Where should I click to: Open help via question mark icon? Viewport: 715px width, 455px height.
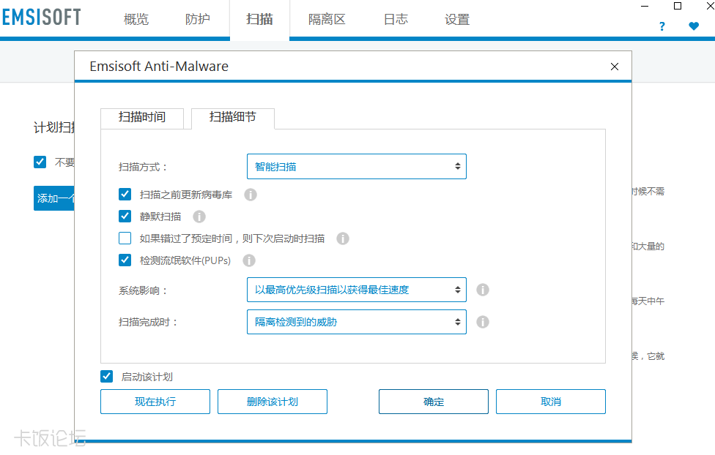[x=662, y=26]
